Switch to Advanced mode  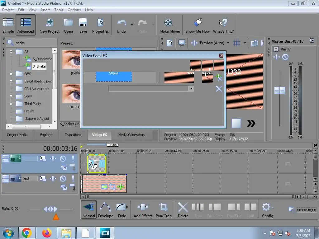point(26,26)
